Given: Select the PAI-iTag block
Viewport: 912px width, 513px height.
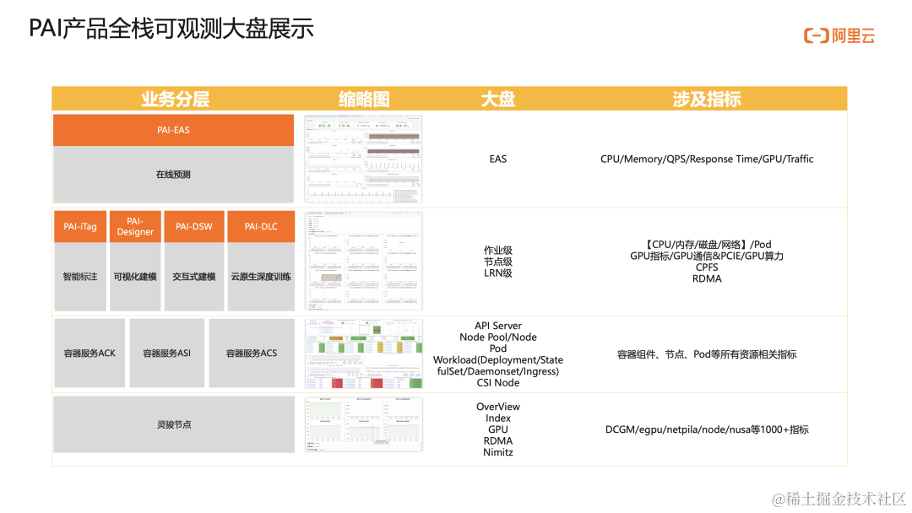Looking at the screenshot, I should [x=80, y=227].
